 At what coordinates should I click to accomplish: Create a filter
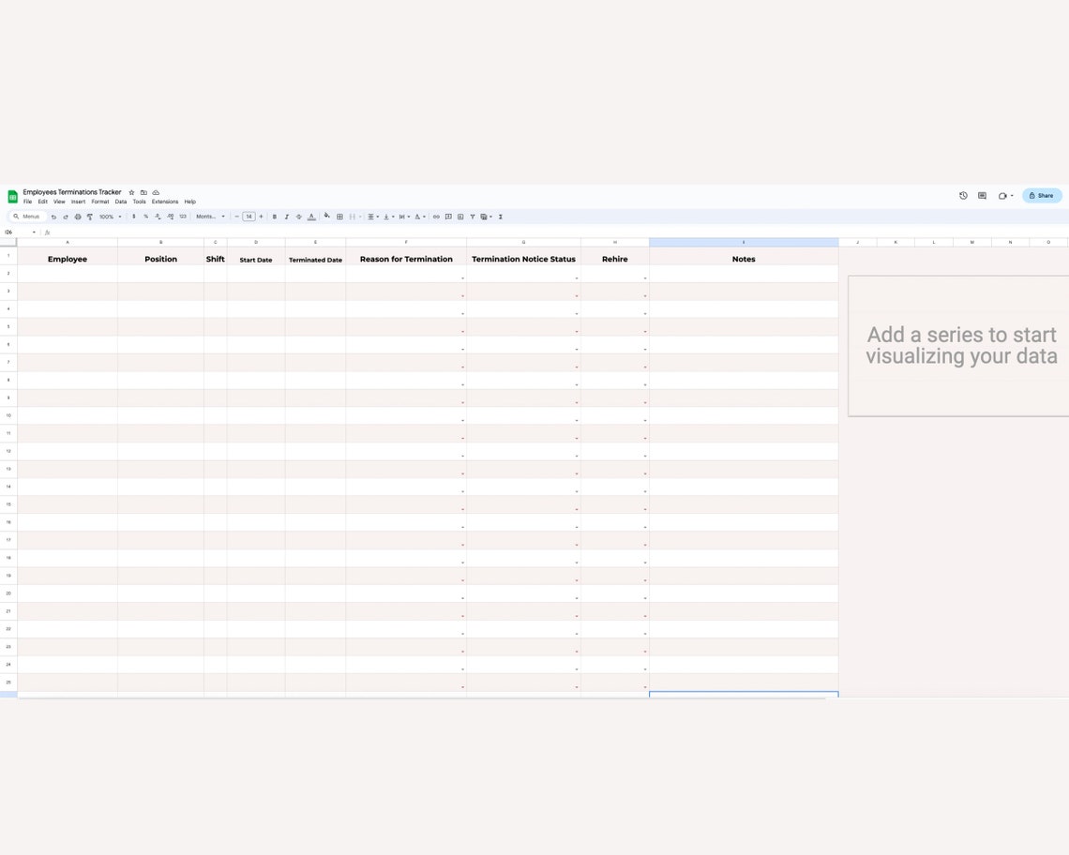472,217
